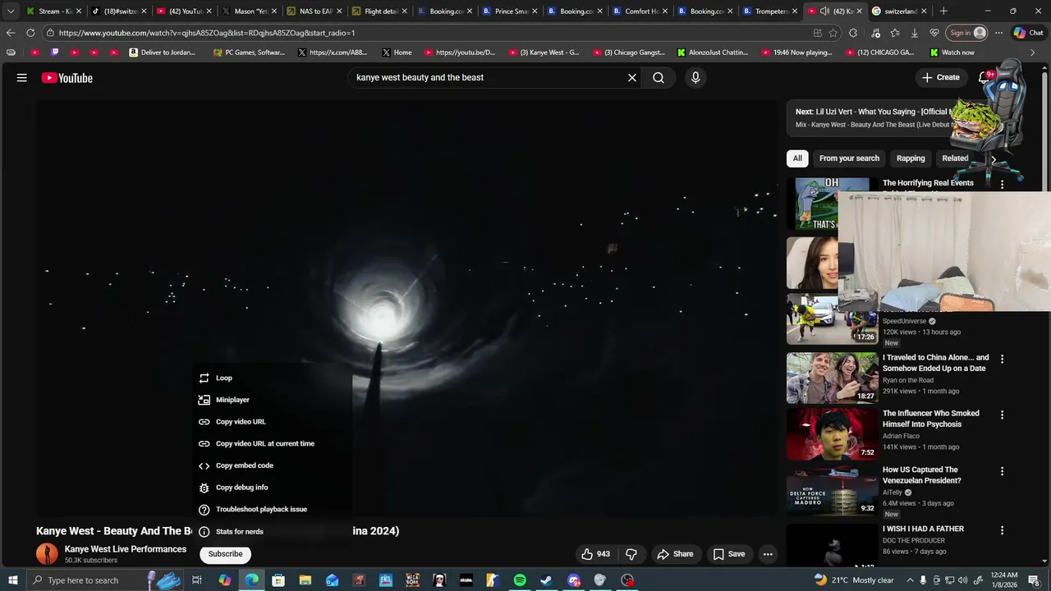Open The Horrifying Real Events video title
The height and width of the screenshot is (591, 1051).
pyautogui.click(x=928, y=183)
